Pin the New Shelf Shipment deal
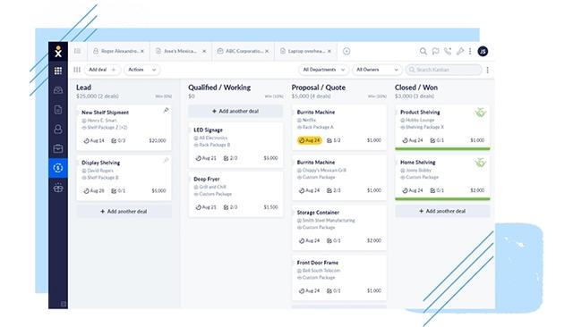Screen dimensions: 573x327 click(166, 110)
